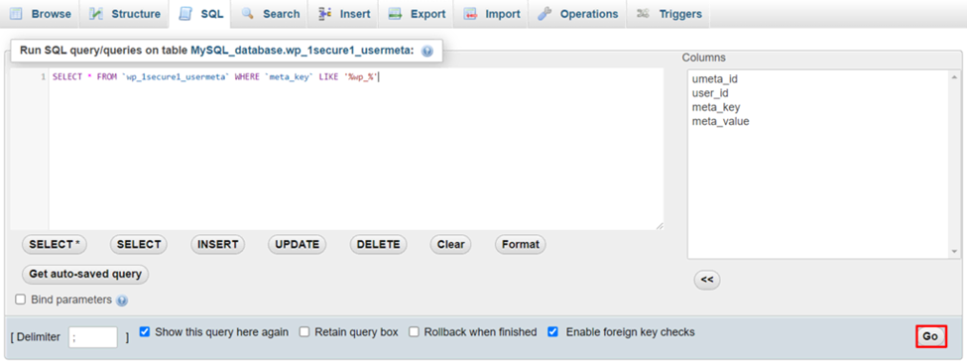The height and width of the screenshot is (364, 967).
Task: Click the Export tab icon
Action: coord(396,14)
